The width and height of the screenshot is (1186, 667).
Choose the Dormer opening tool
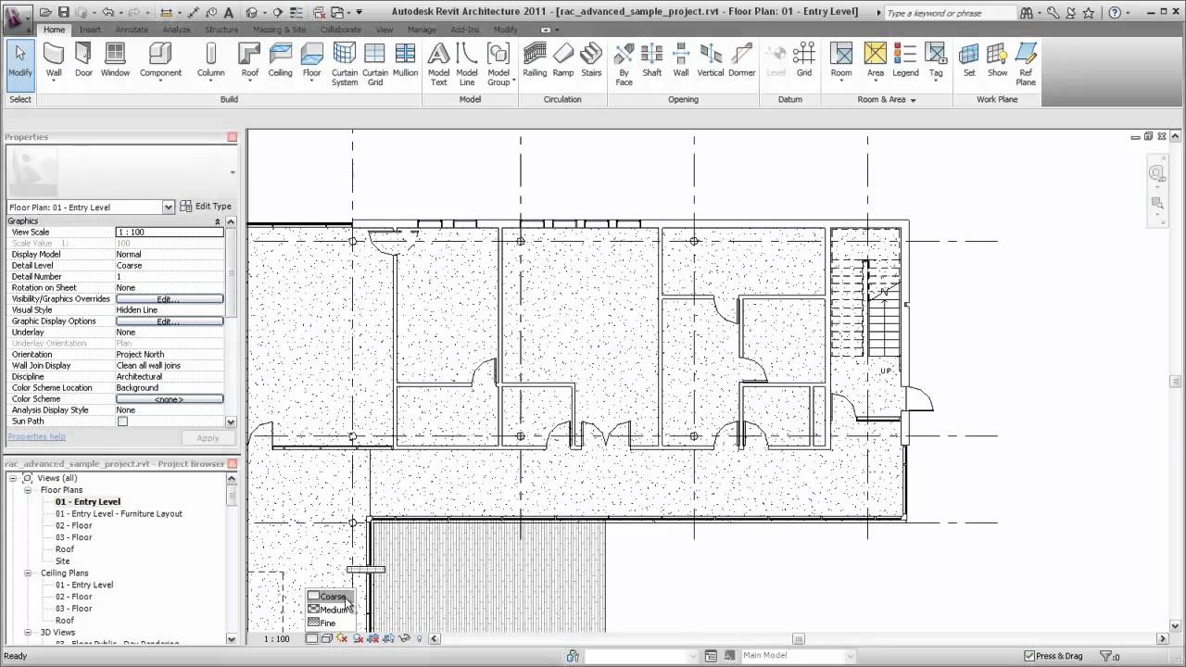coord(741,61)
